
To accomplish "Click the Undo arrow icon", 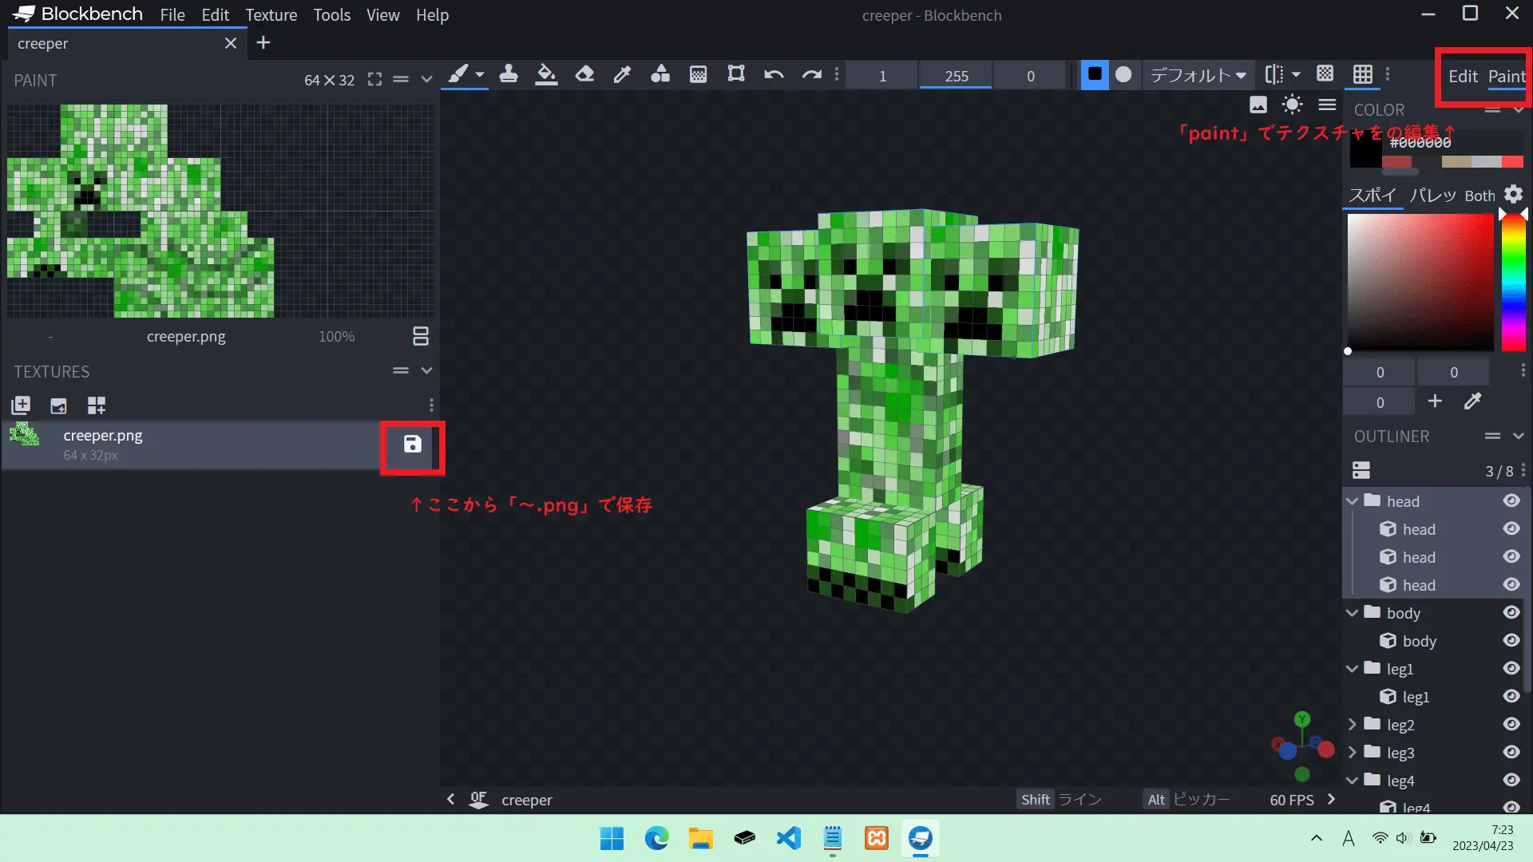I will (x=773, y=75).
